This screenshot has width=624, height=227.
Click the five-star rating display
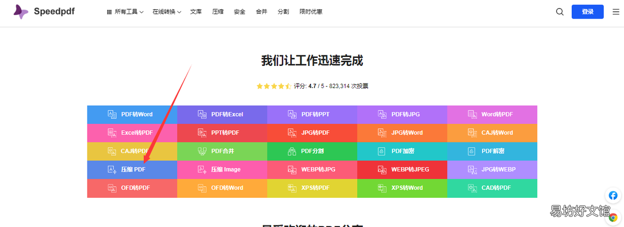(x=274, y=86)
